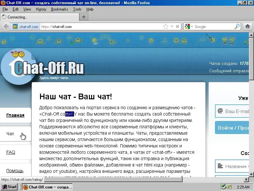Open the Bookmarks menu
Image resolution: width=254 pixels, height=191 pixels.
pos(60,9)
